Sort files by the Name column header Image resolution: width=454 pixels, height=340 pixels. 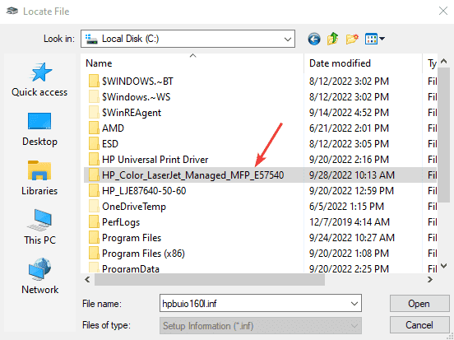(x=192, y=63)
